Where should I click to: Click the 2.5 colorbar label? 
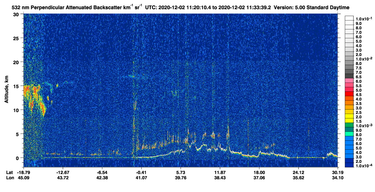(358, 112)
